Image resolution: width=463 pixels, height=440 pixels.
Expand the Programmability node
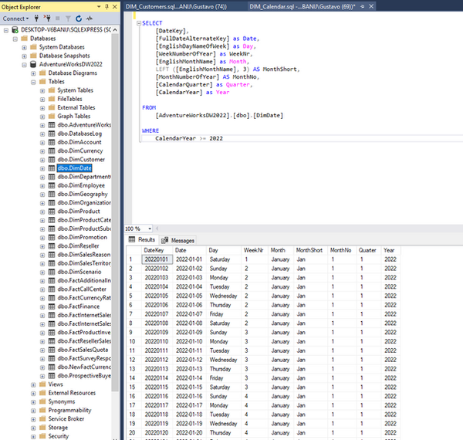click(x=33, y=411)
